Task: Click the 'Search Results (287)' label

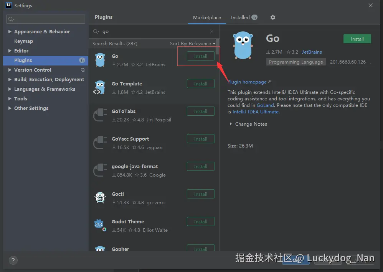Action: pyautogui.click(x=115, y=44)
